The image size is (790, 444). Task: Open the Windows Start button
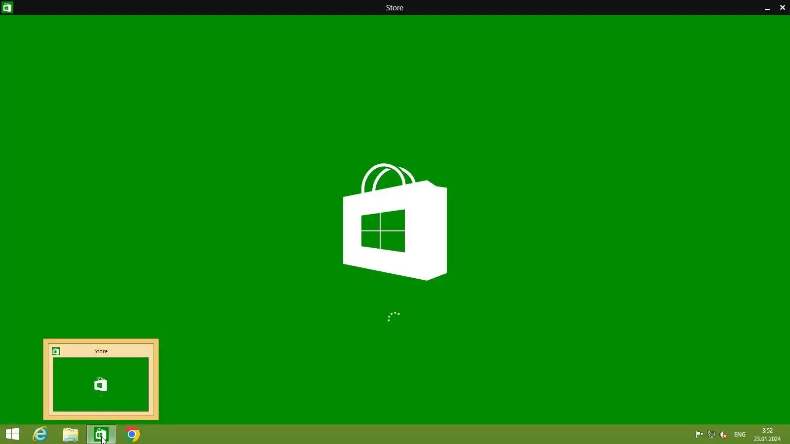(x=12, y=435)
